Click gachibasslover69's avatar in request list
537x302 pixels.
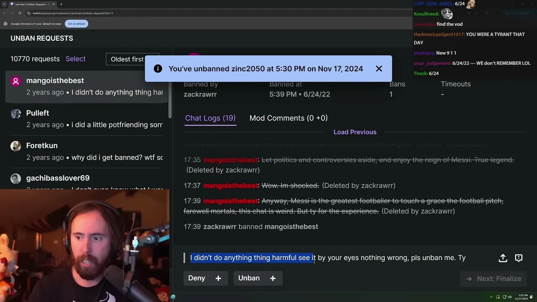coord(16,179)
